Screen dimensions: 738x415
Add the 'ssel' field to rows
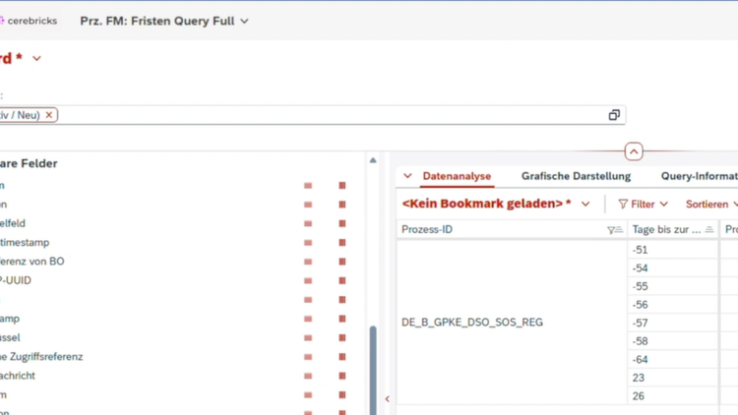pyautogui.click(x=308, y=338)
